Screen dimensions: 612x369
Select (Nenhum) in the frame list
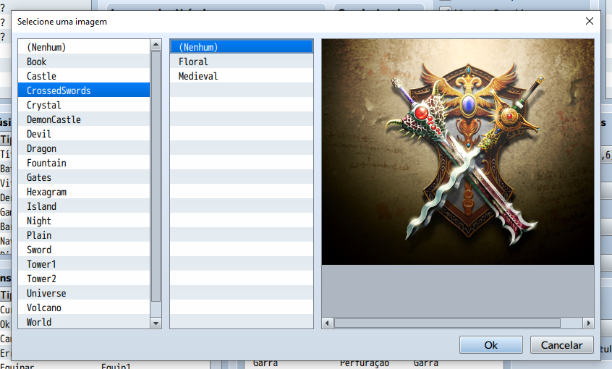242,47
